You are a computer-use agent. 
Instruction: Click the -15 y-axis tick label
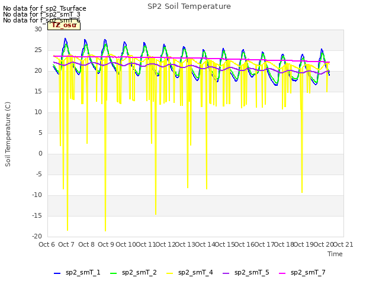click(x=37, y=215)
